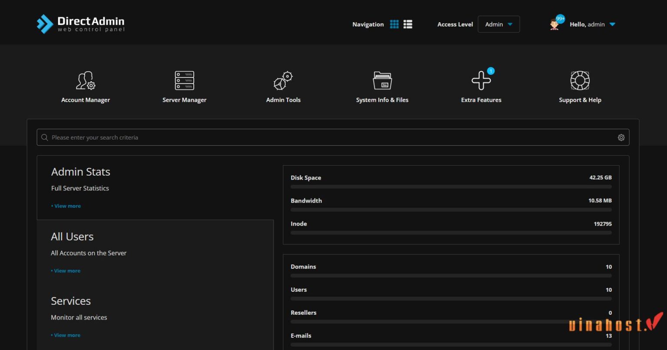Switch navigation to grid view
Viewport: 667px width, 350px height.
(394, 24)
